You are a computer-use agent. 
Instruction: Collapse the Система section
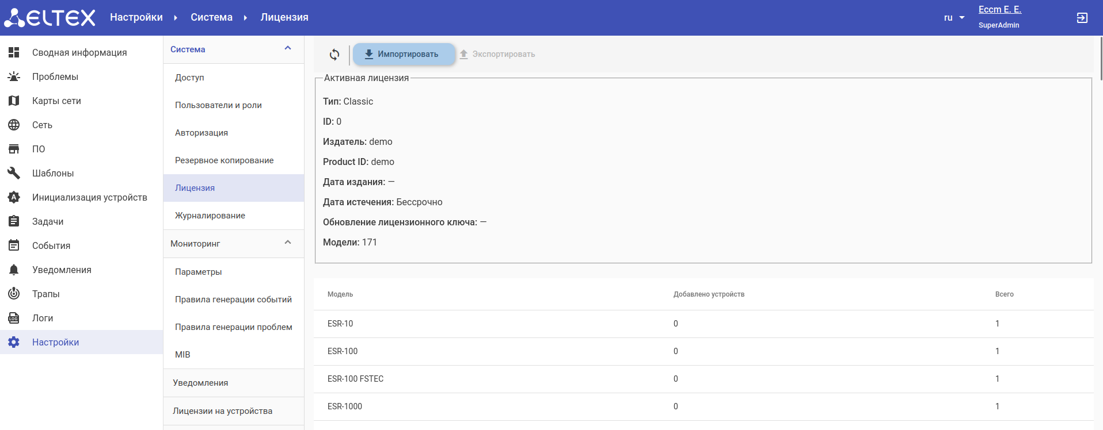288,49
